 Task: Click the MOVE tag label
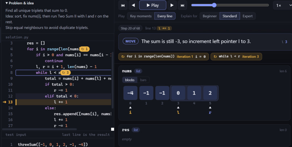pyautogui.click(x=130, y=41)
